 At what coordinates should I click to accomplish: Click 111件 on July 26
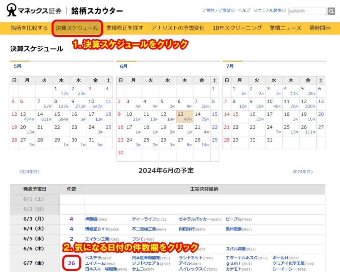click(310, 132)
